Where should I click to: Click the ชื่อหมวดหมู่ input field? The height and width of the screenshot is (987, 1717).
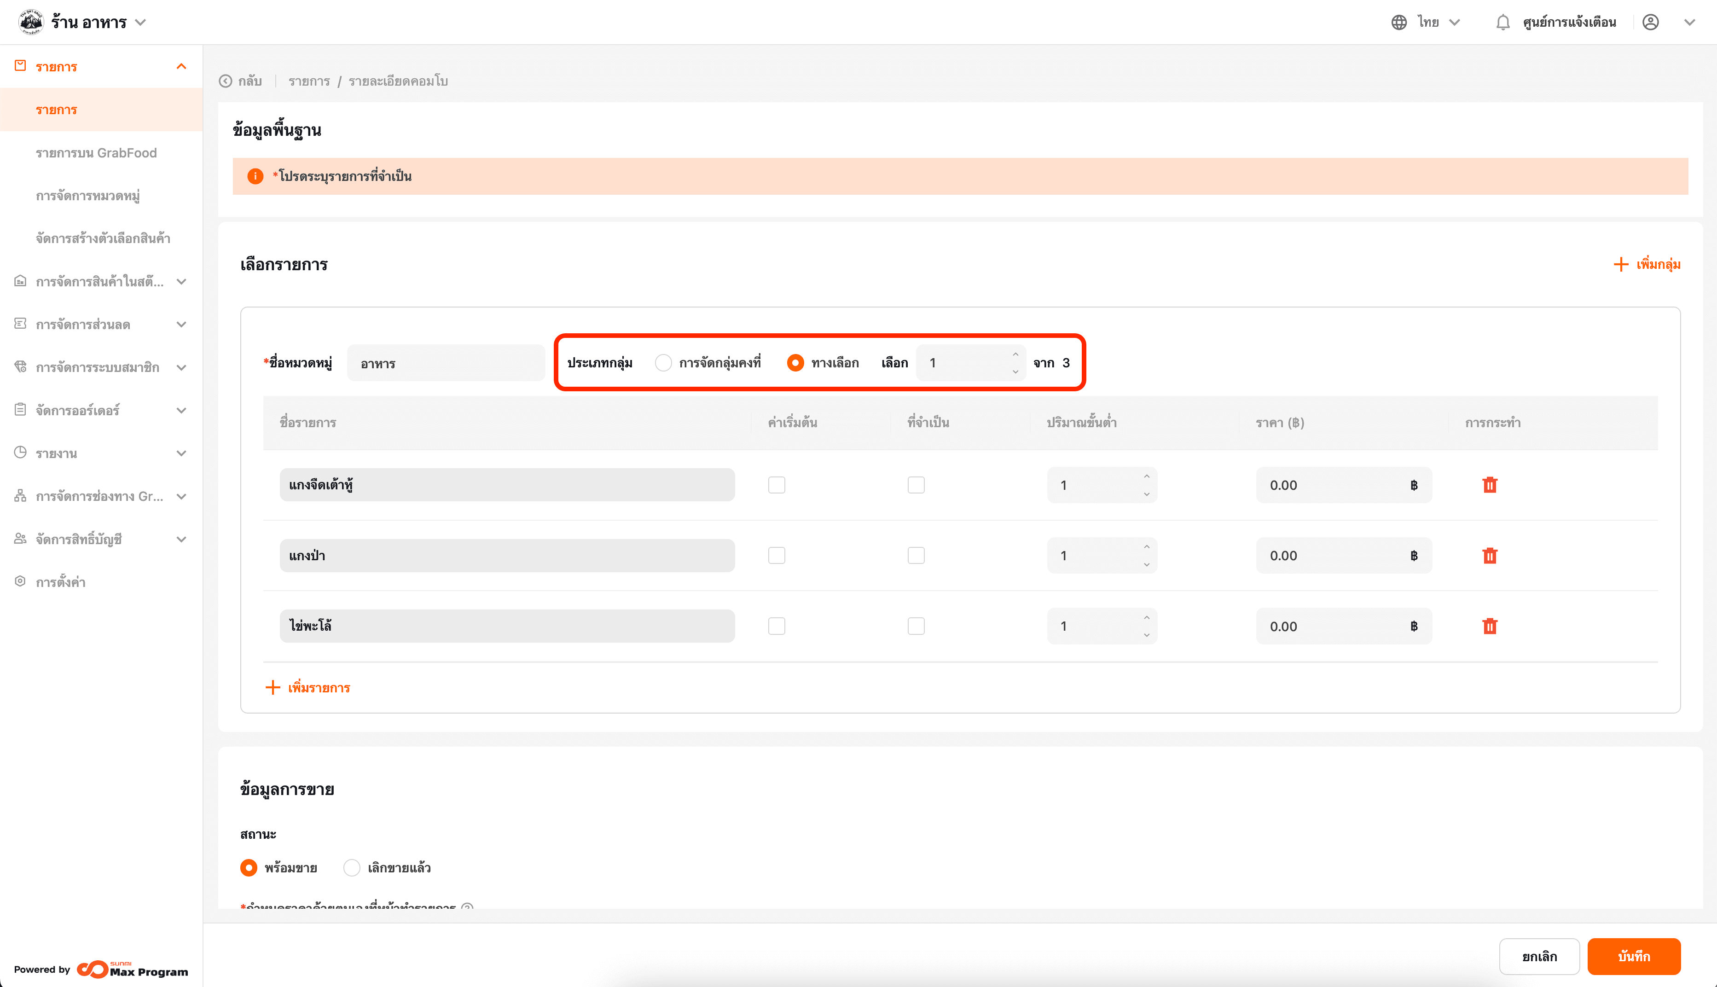pyautogui.click(x=446, y=363)
